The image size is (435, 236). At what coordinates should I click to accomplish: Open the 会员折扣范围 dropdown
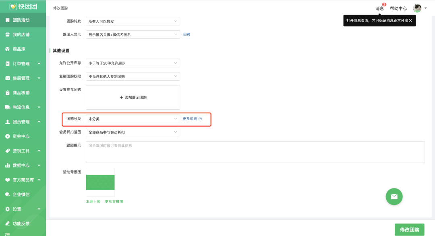133,132
